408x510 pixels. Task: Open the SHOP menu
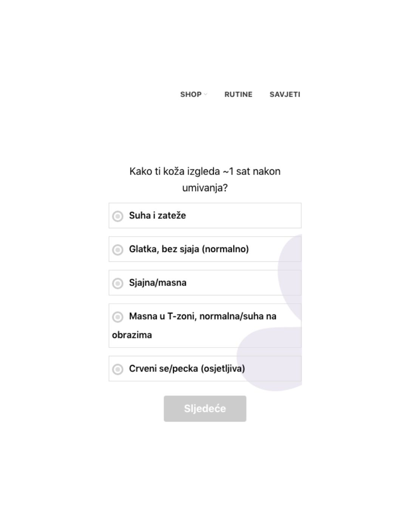[x=193, y=94]
